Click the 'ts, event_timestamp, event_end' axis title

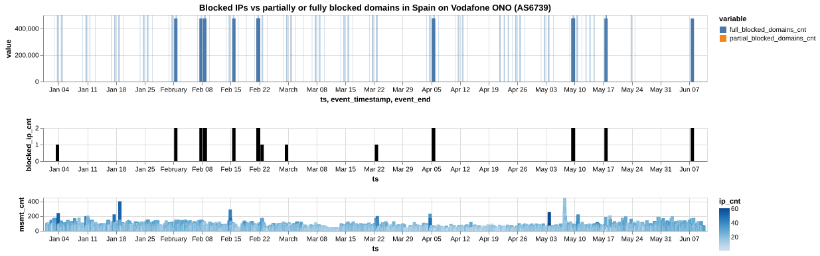coord(375,99)
